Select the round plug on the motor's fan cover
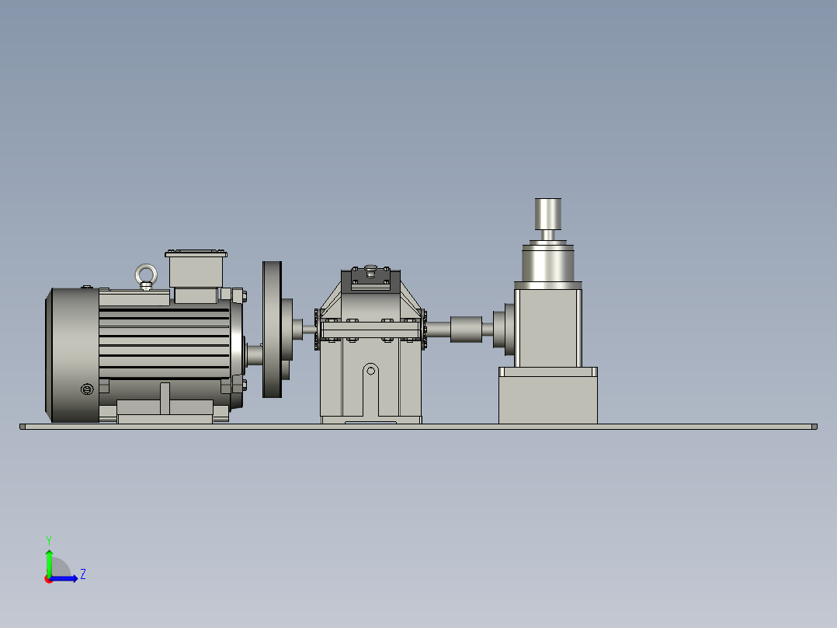The height and width of the screenshot is (628, 837). point(87,389)
